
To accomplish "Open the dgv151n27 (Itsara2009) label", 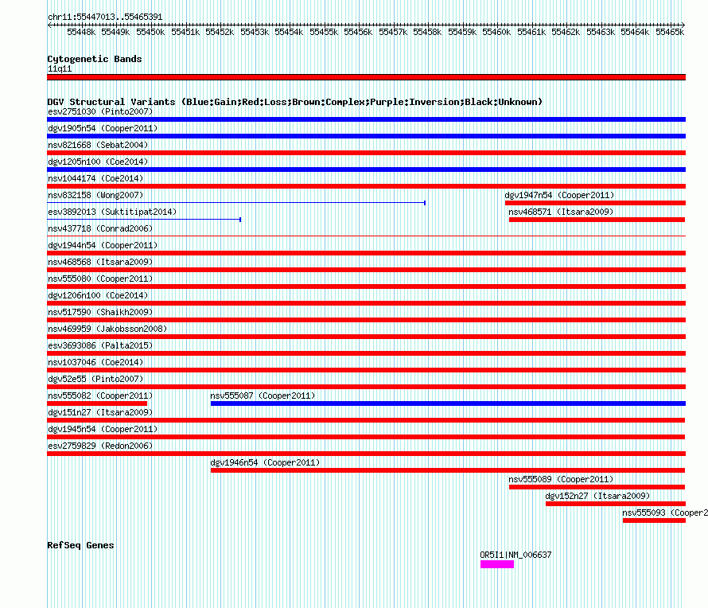I will [100, 412].
